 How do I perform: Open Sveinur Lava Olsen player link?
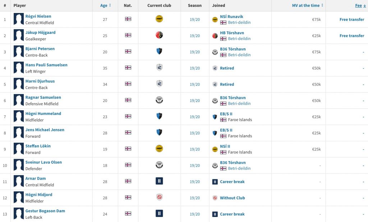pyautogui.click(x=43, y=162)
